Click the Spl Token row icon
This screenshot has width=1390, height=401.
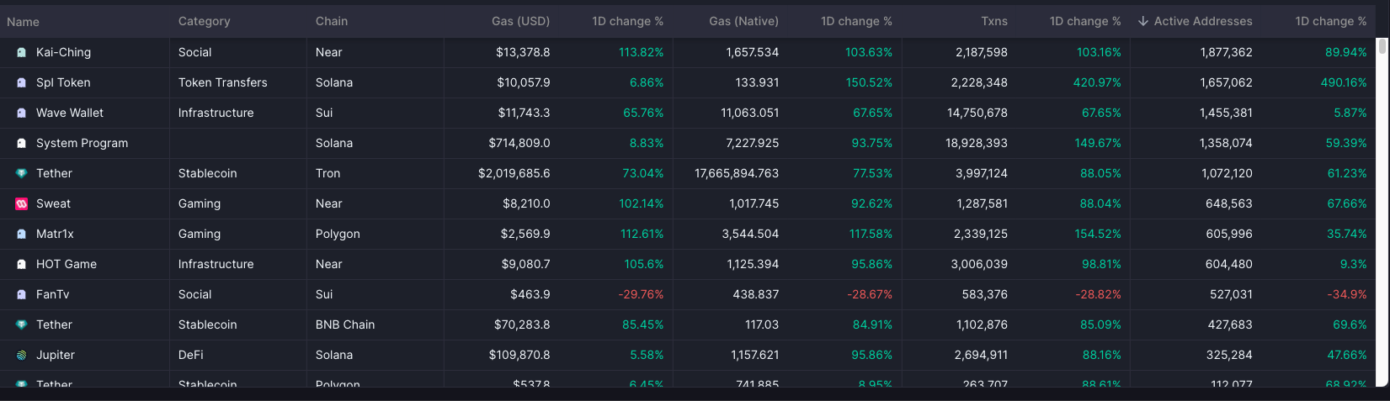click(22, 82)
